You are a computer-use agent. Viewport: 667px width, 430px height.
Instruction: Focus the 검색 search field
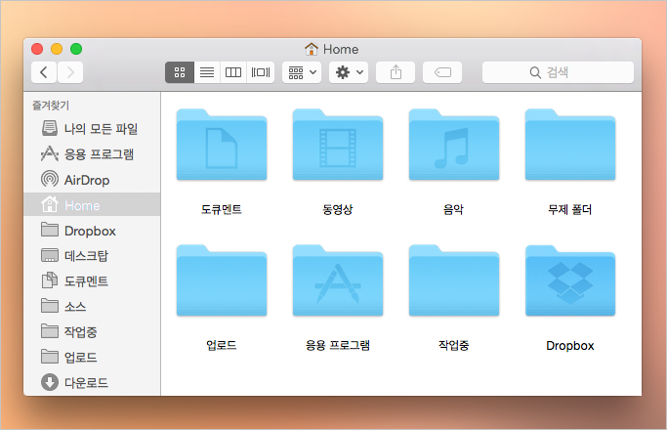tap(558, 72)
